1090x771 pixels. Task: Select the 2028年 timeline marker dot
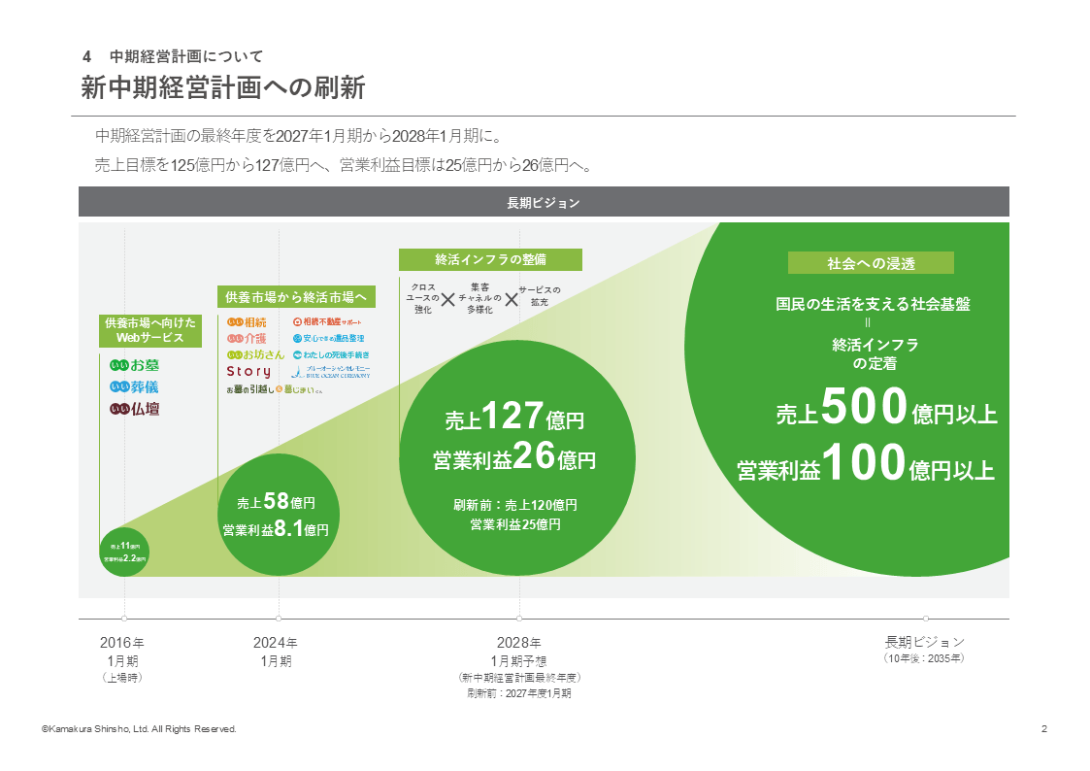tap(519, 619)
